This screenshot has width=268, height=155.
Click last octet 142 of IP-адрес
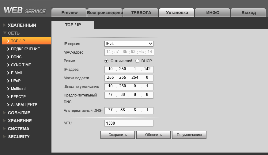pyautogui.click(x=147, y=69)
